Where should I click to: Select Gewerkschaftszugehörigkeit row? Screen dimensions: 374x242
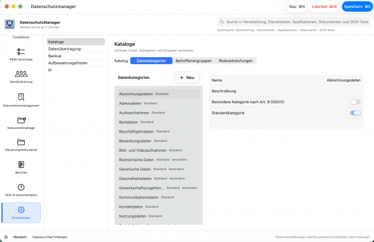pyautogui.click(x=158, y=188)
